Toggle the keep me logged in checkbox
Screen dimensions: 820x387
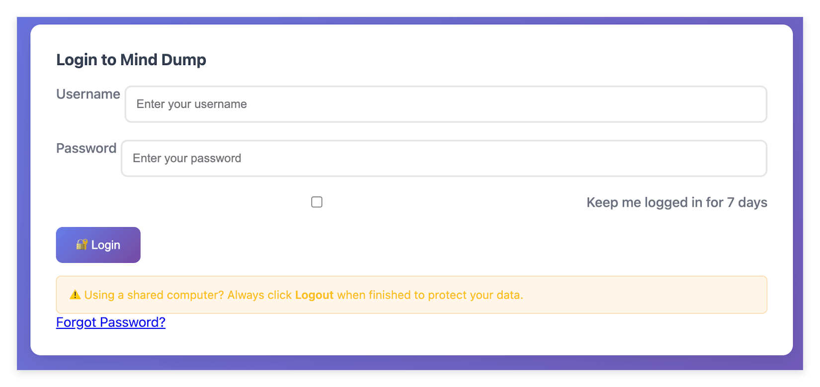pyautogui.click(x=317, y=202)
